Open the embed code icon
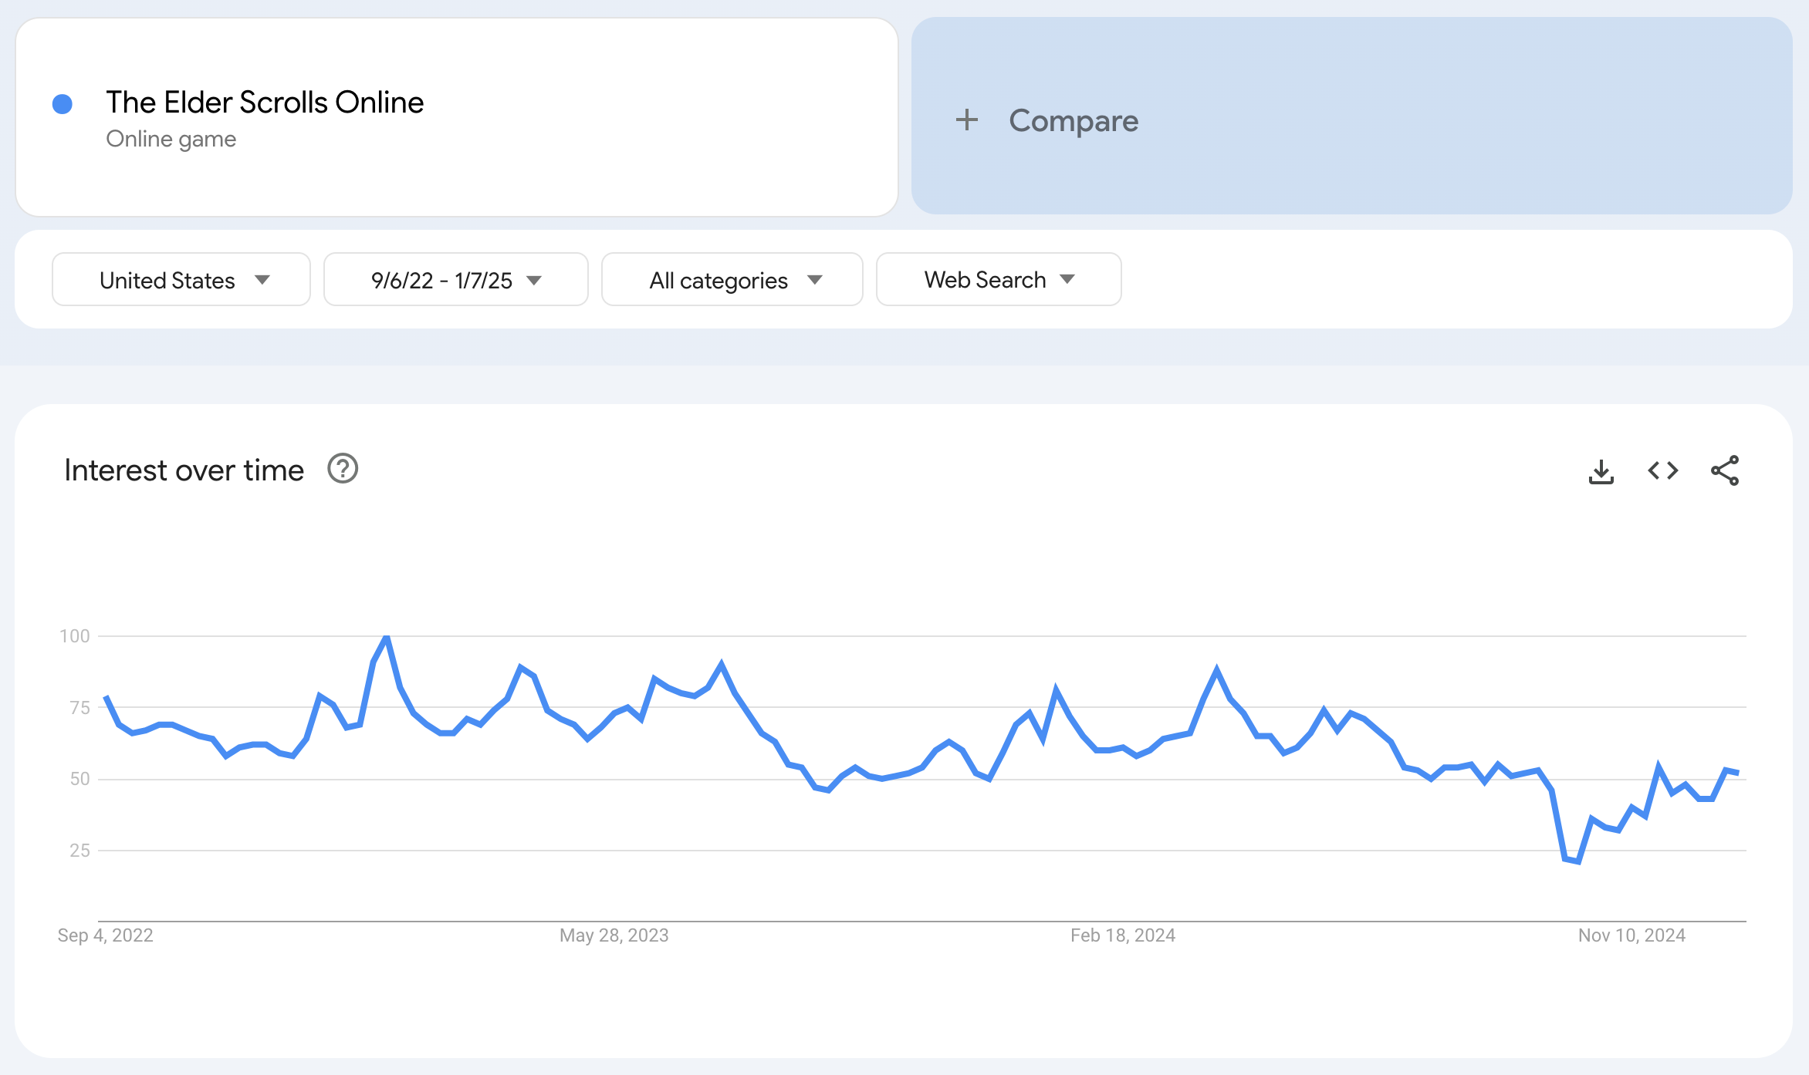1809x1075 pixels. coord(1663,470)
